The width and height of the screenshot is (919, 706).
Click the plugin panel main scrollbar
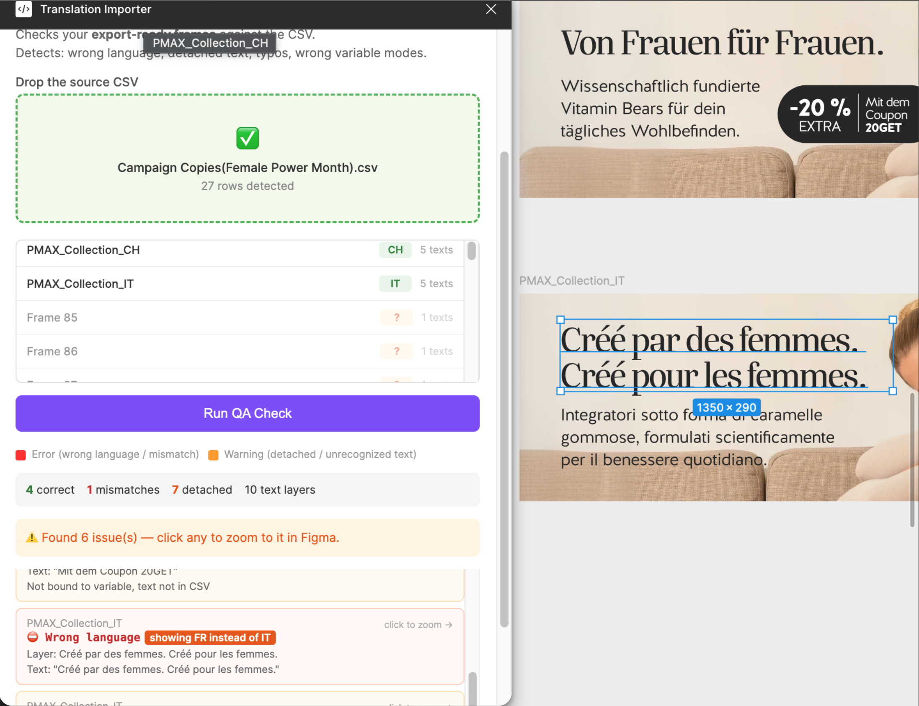click(504, 389)
